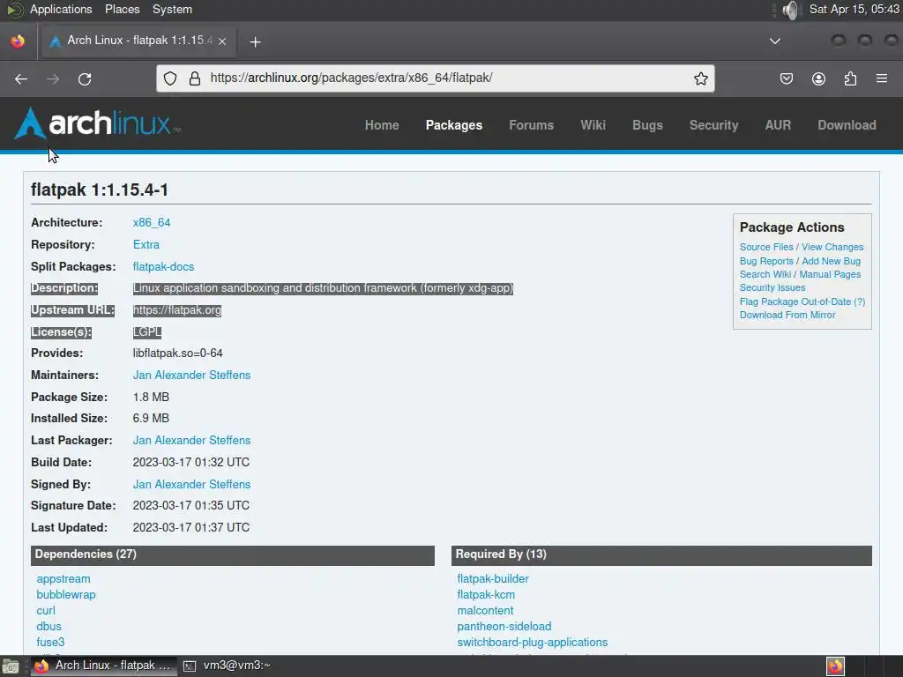Click the padlock site info icon
Image resolution: width=903 pixels, height=677 pixels.
[x=195, y=78]
